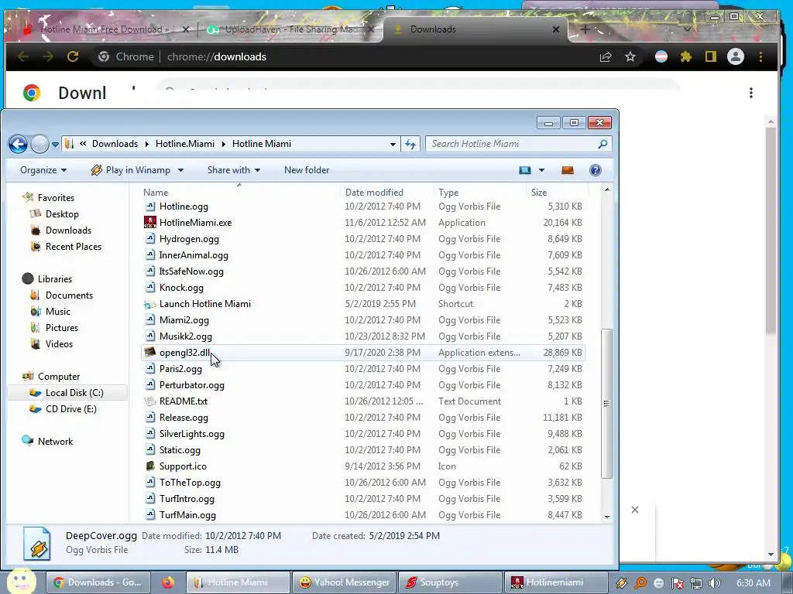
Task: Bookmark this page with star icon
Action: tap(630, 56)
